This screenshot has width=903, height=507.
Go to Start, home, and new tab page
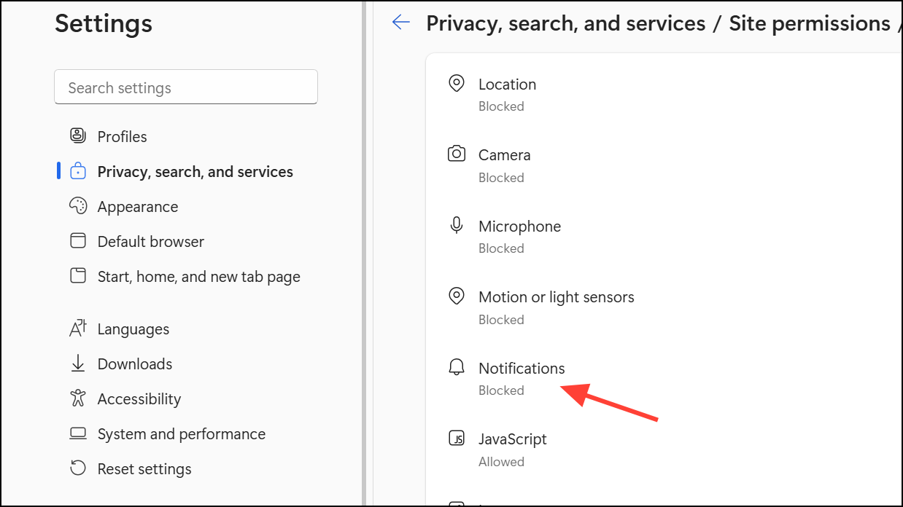click(198, 277)
